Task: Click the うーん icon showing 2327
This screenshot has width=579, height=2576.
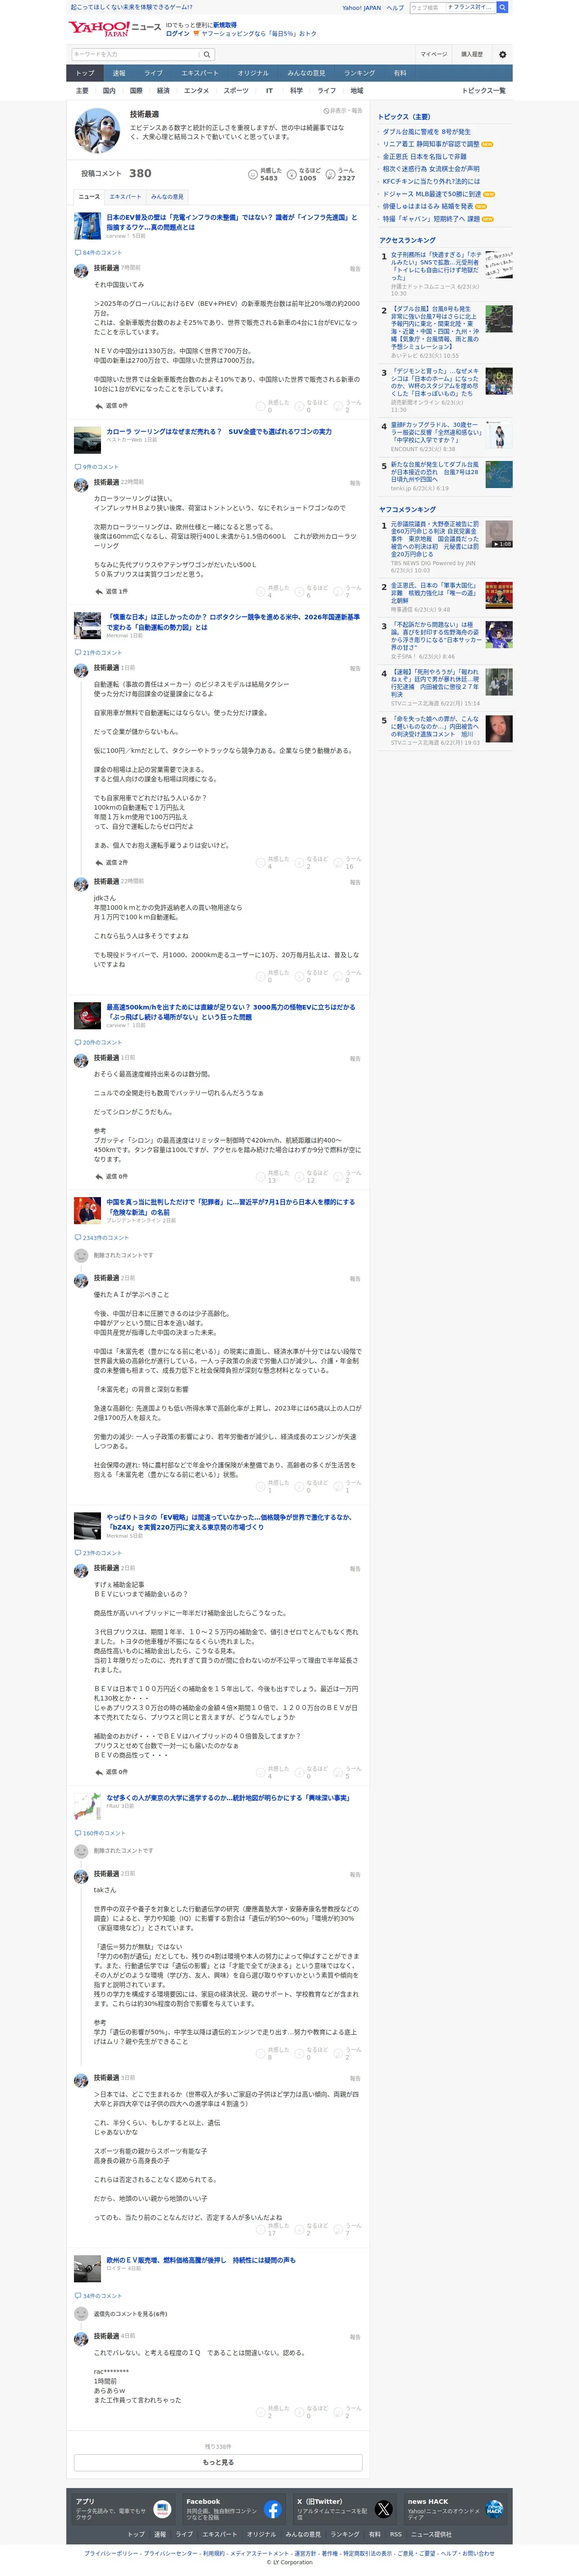Action: pyautogui.click(x=331, y=174)
